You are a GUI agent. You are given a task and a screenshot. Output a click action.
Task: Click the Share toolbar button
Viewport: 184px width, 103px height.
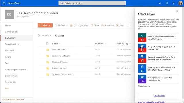click(95, 25)
